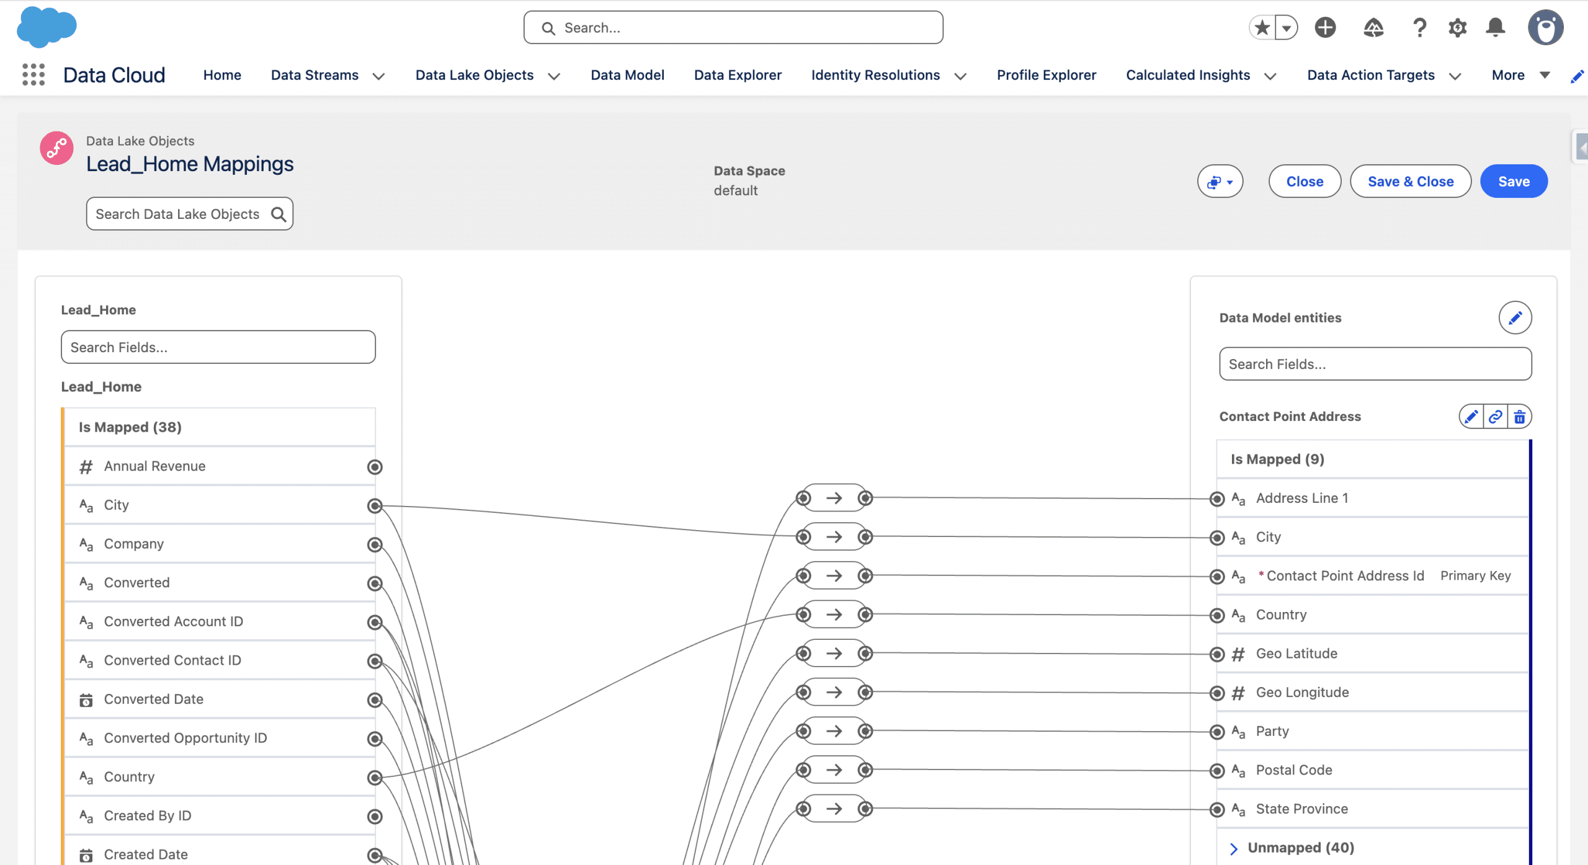Open the Setup gear icon
1588x865 pixels.
tap(1458, 27)
